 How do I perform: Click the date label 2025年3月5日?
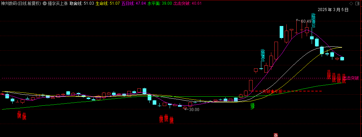pos(333,10)
